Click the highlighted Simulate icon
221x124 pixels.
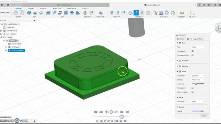click(x=136, y=13)
